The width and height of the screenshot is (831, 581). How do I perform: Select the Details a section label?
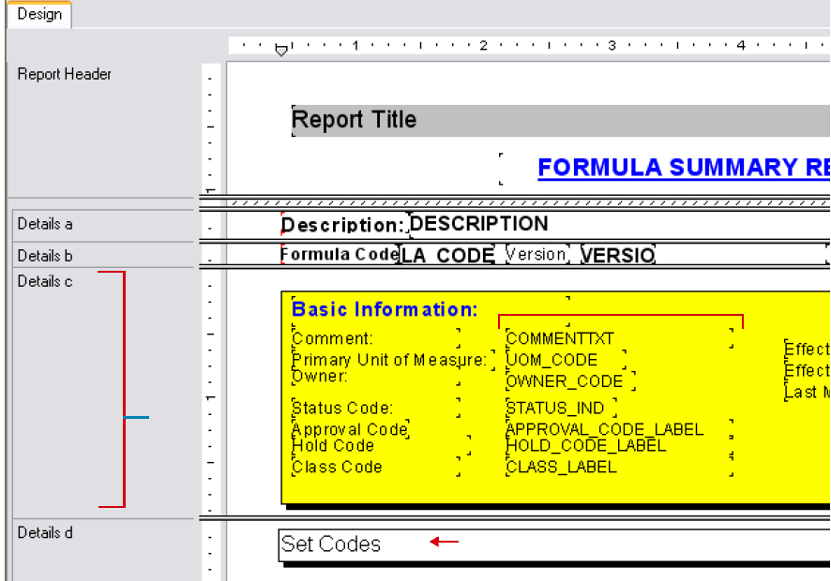coord(45,224)
